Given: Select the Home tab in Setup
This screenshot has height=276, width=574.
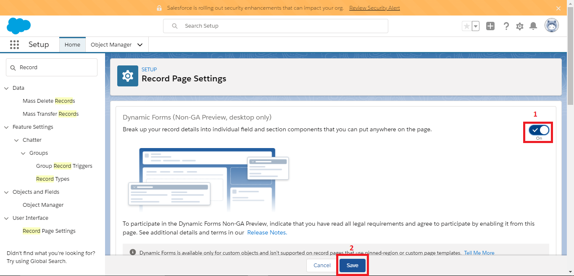Looking at the screenshot, I should (x=72, y=44).
